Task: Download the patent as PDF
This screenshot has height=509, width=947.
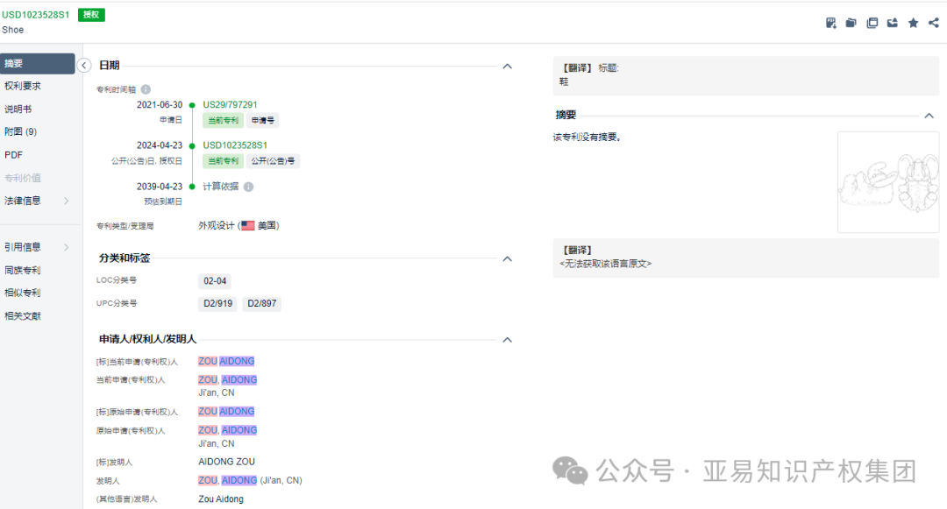Action: click(830, 22)
